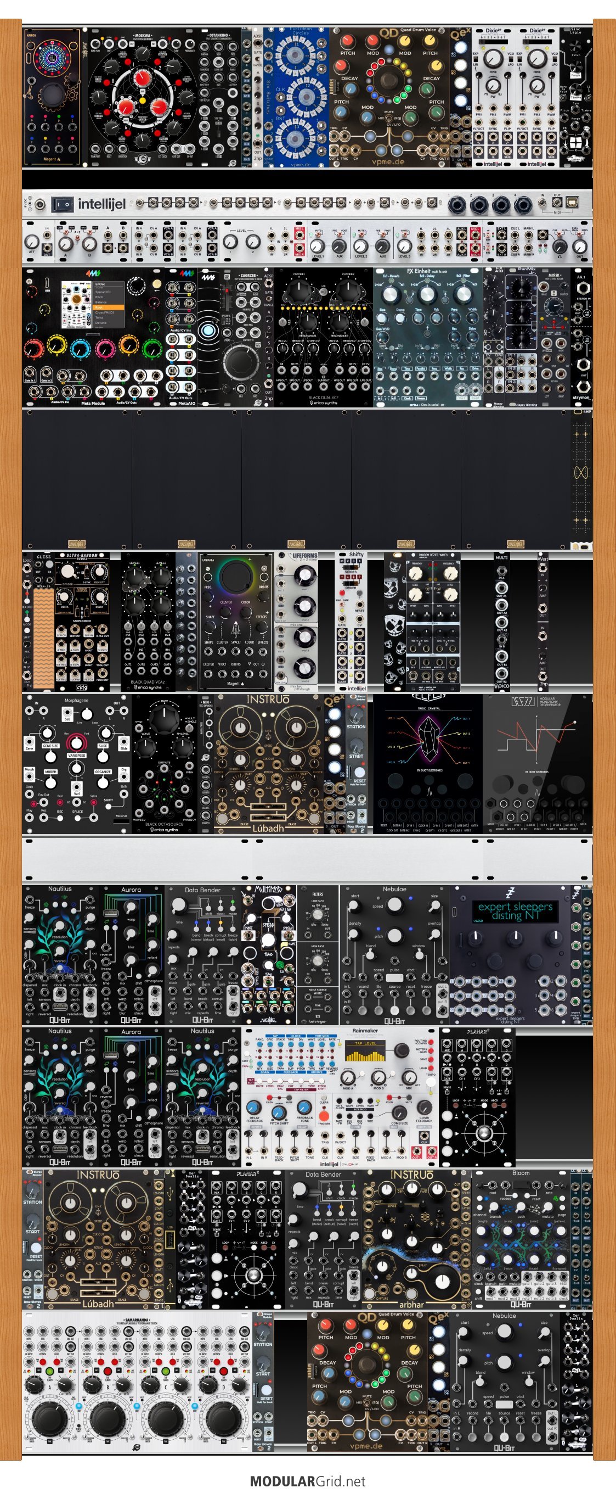616x1493 pixels.
Task: Click the Black Octasource Rate knob
Action: click(165, 718)
